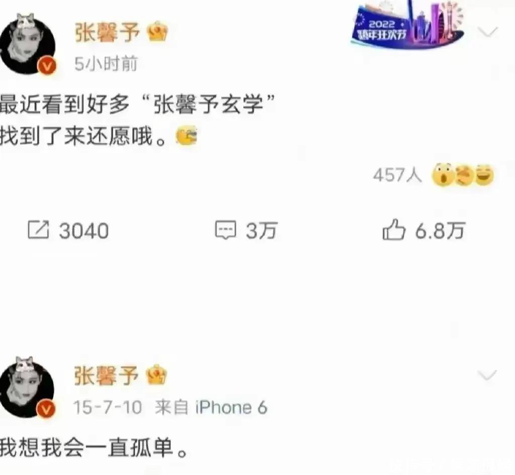Open the 来自 iPhone 6 source link
This screenshot has width=515, height=475.
211,407
